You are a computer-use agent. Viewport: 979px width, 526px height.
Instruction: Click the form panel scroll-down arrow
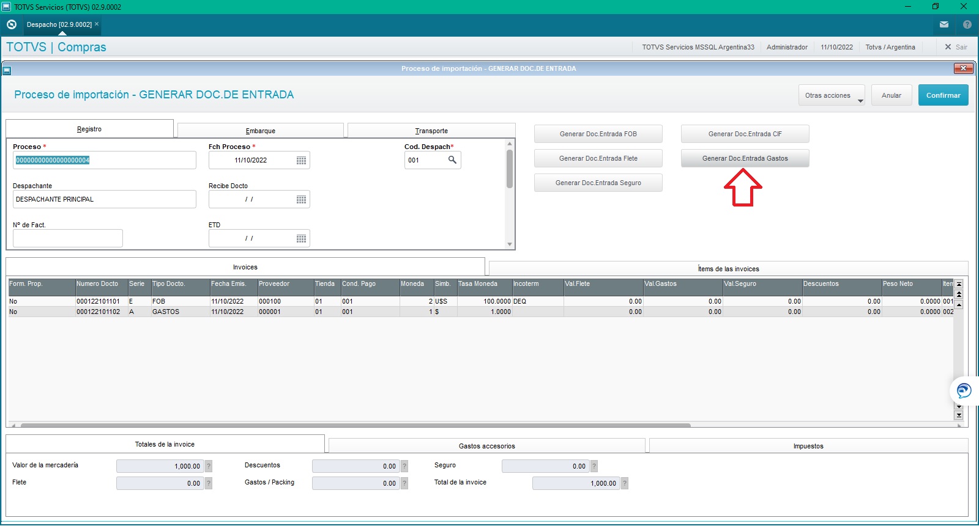tap(510, 244)
